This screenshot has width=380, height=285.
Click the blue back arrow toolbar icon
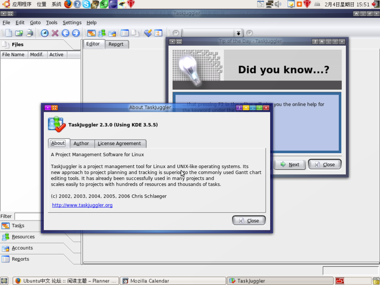[x=65, y=33]
